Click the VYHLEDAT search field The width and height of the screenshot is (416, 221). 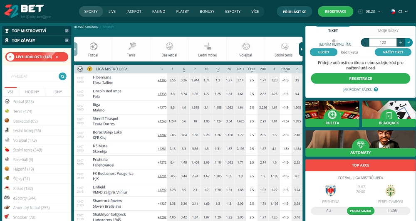click(33, 76)
